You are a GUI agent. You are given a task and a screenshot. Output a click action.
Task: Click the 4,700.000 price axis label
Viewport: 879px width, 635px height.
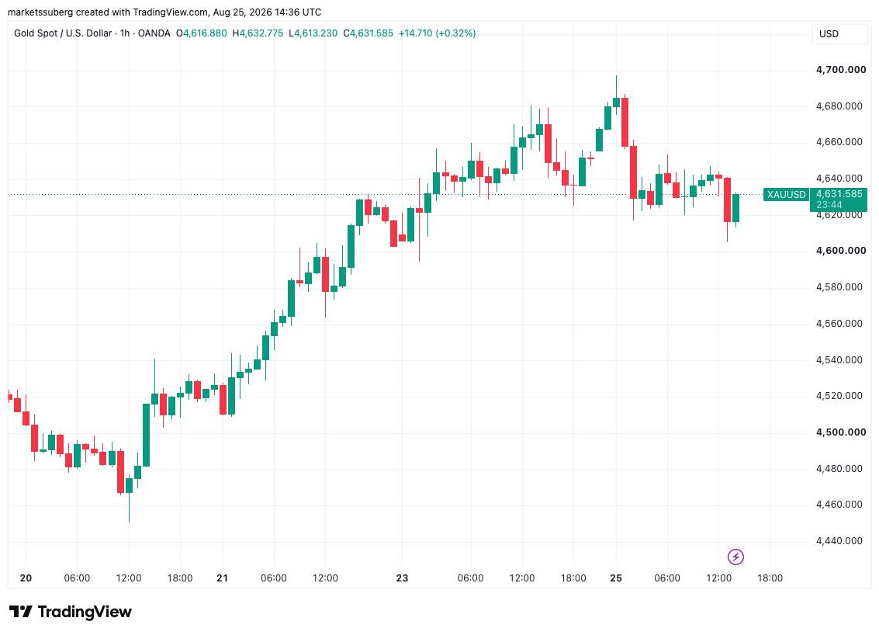(841, 70)
